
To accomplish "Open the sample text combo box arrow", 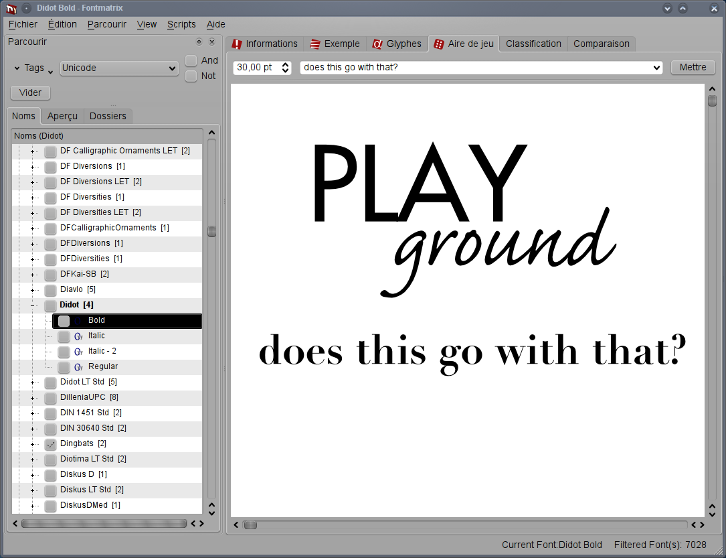I will pos(656,68).
